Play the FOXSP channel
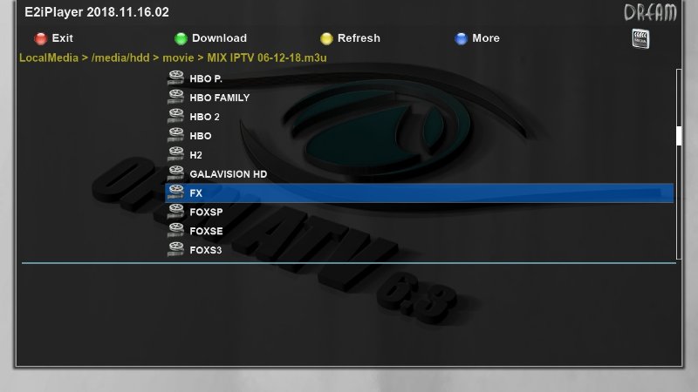 [x=206, y=212]
